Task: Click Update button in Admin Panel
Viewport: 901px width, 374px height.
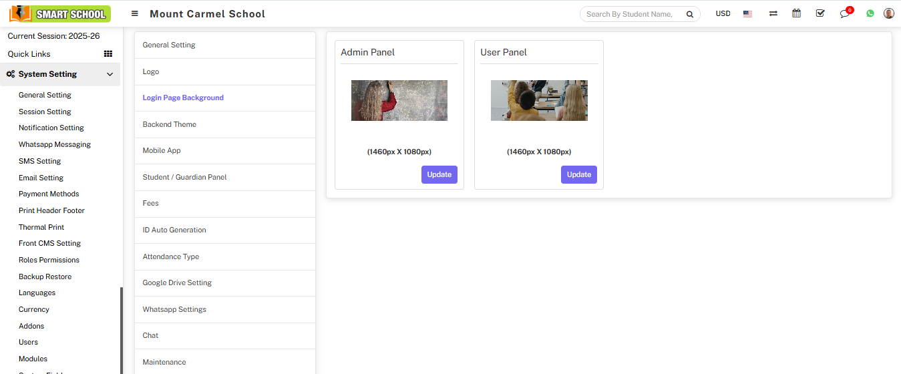Action: 439,174
